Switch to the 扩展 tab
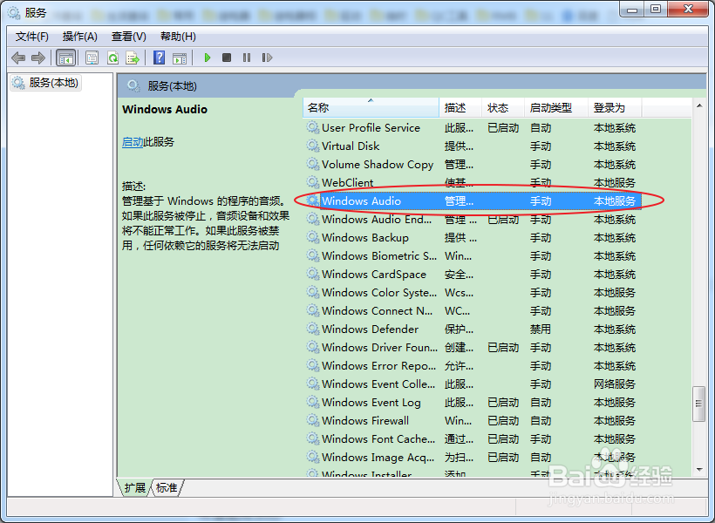Image resolution: width=715 pixels, height=523 pixels. pyautogui.click(x=134, y=487)
